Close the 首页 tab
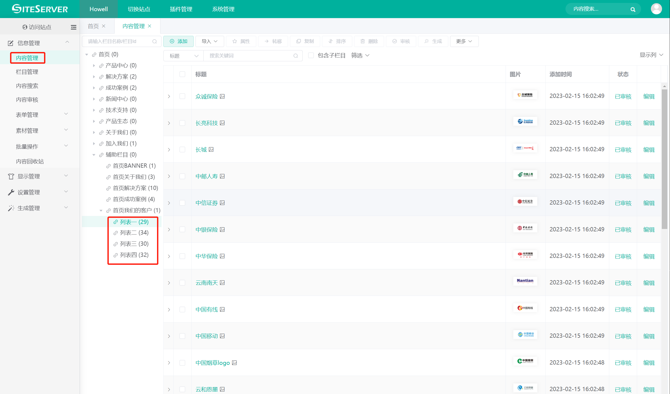 104,26
